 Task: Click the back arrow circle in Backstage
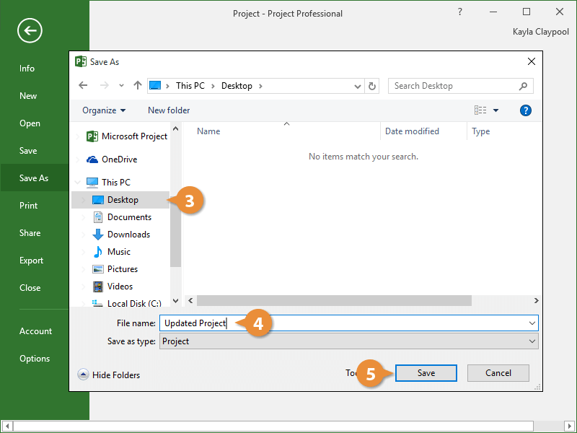[30, 30]
